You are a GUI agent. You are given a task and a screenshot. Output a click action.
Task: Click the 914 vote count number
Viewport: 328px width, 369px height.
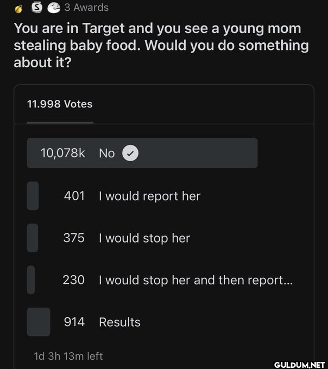pos(74,322)
